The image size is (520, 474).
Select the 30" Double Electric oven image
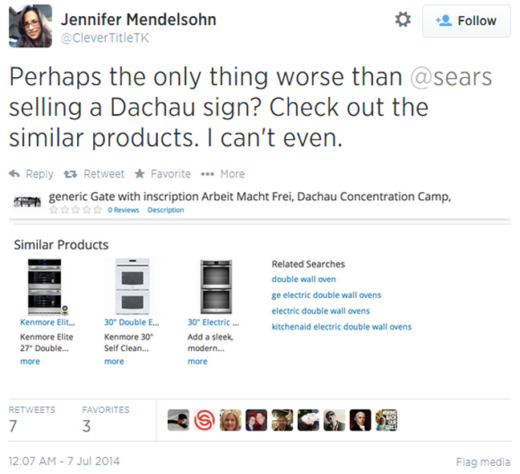(132, 286)
